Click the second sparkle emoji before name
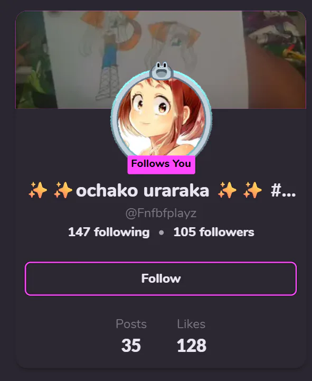312x381 pixels. click(63, 190)
